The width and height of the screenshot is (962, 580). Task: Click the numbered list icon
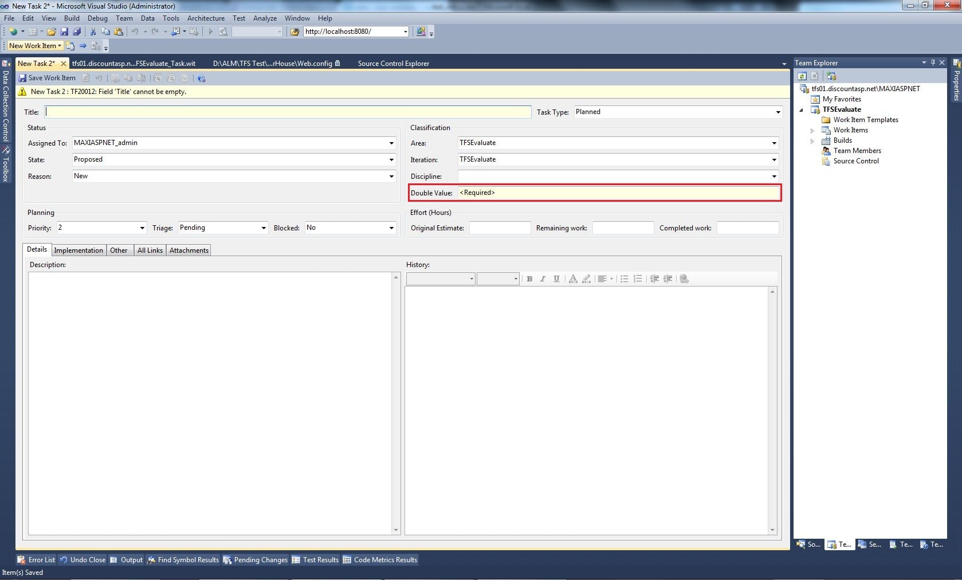point(638,279)
